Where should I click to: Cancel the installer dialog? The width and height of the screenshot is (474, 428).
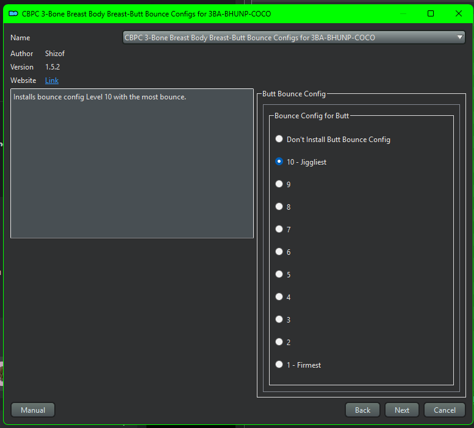(444, 410)
